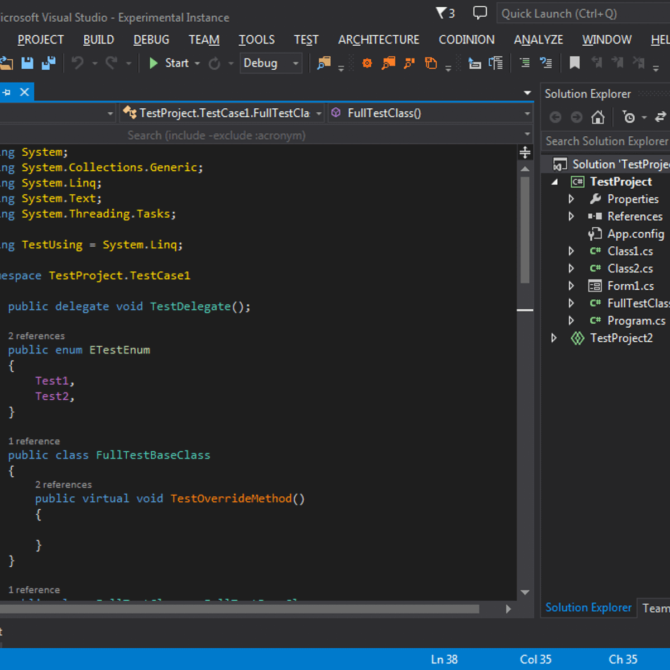Screen dimensions: 670x670
Task: Click the Find in Files toolbar icon
Action: pos(324,63)
